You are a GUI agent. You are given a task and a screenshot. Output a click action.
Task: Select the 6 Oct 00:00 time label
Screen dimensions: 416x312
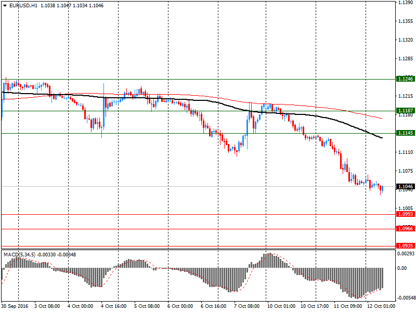pyautogui.click(x=180, y=306)
